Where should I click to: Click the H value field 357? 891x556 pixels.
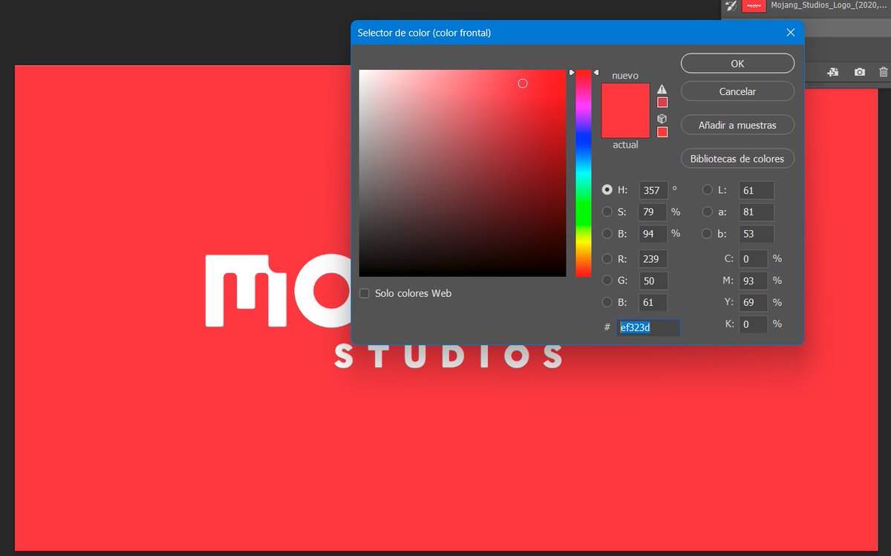tap(653, 190)
